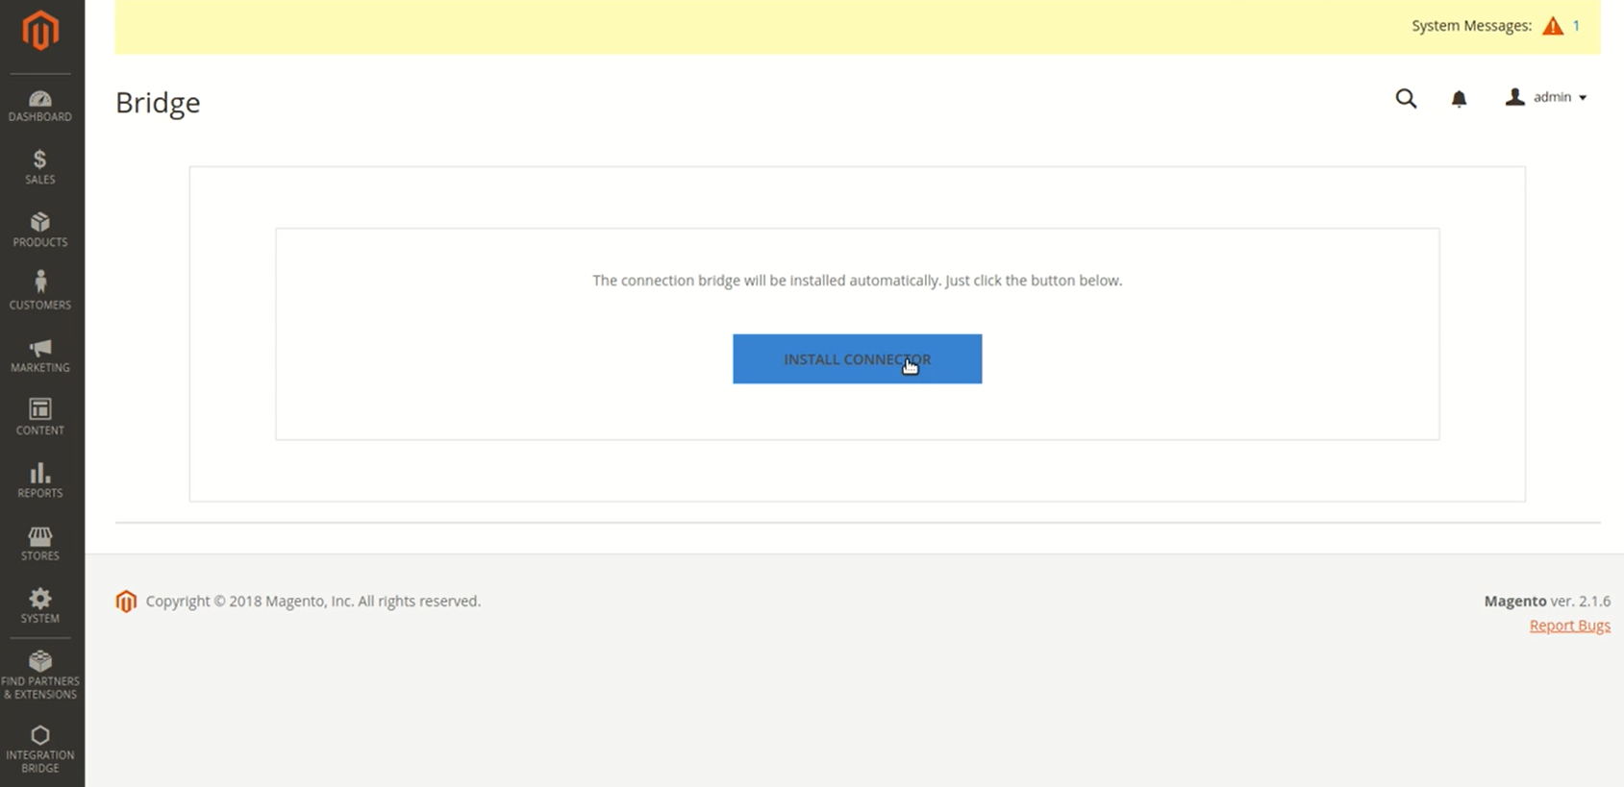Open Find Partners & Extensions

(x=40, y=675)
